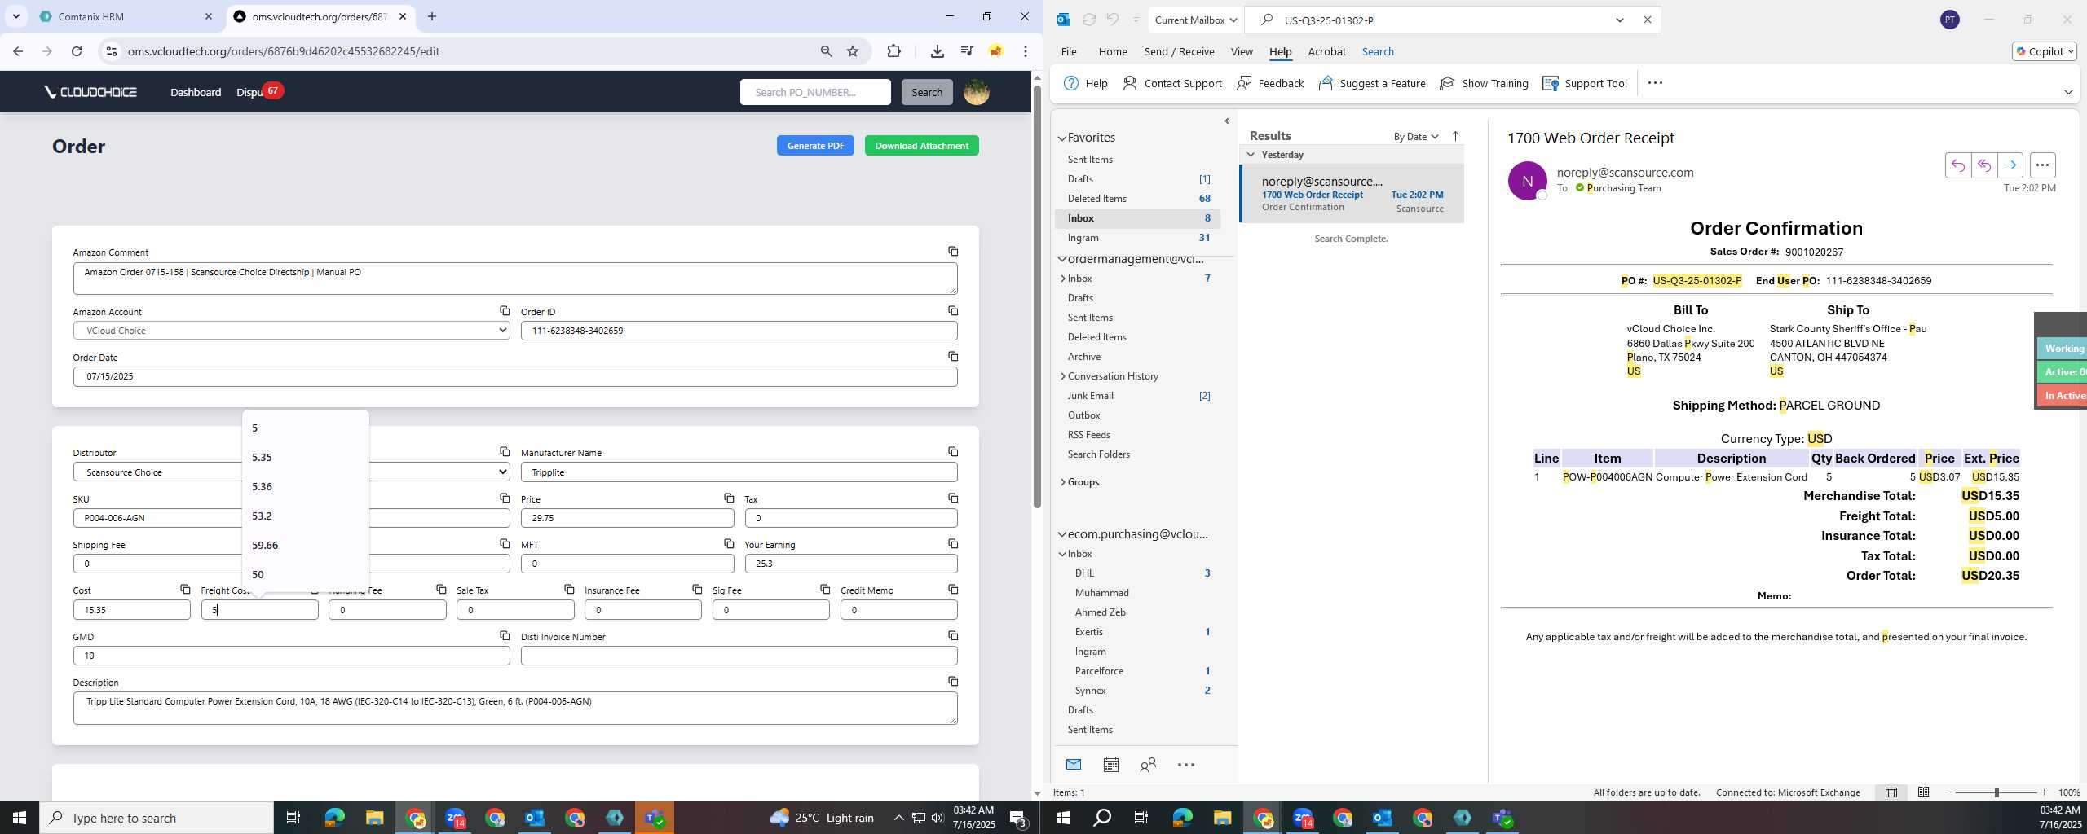The height and width of the screenshot is (834, 2087).
Task: Click zoom in plus on Outlook status bar
Action: coord(2044,792)
